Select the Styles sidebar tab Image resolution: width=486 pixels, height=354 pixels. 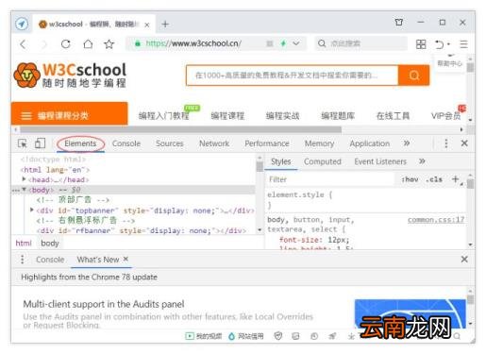click(280, 161)
